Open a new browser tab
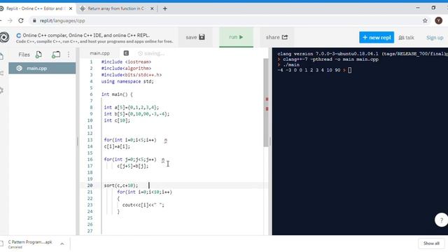 tap(165, 8)
